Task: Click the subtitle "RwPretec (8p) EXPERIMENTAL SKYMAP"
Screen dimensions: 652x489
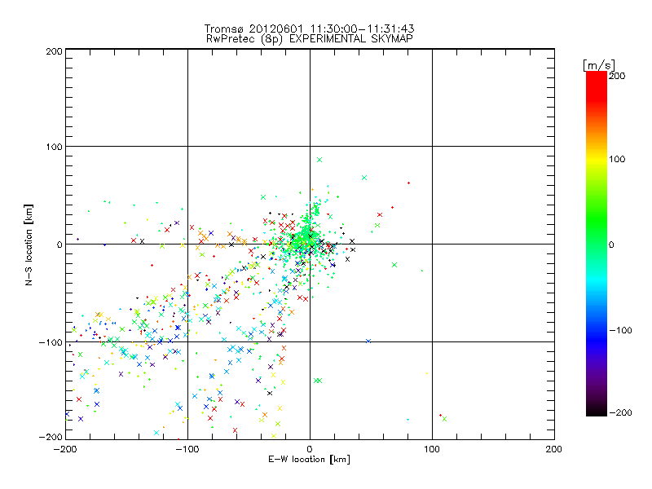Action: tap(309, 38)
